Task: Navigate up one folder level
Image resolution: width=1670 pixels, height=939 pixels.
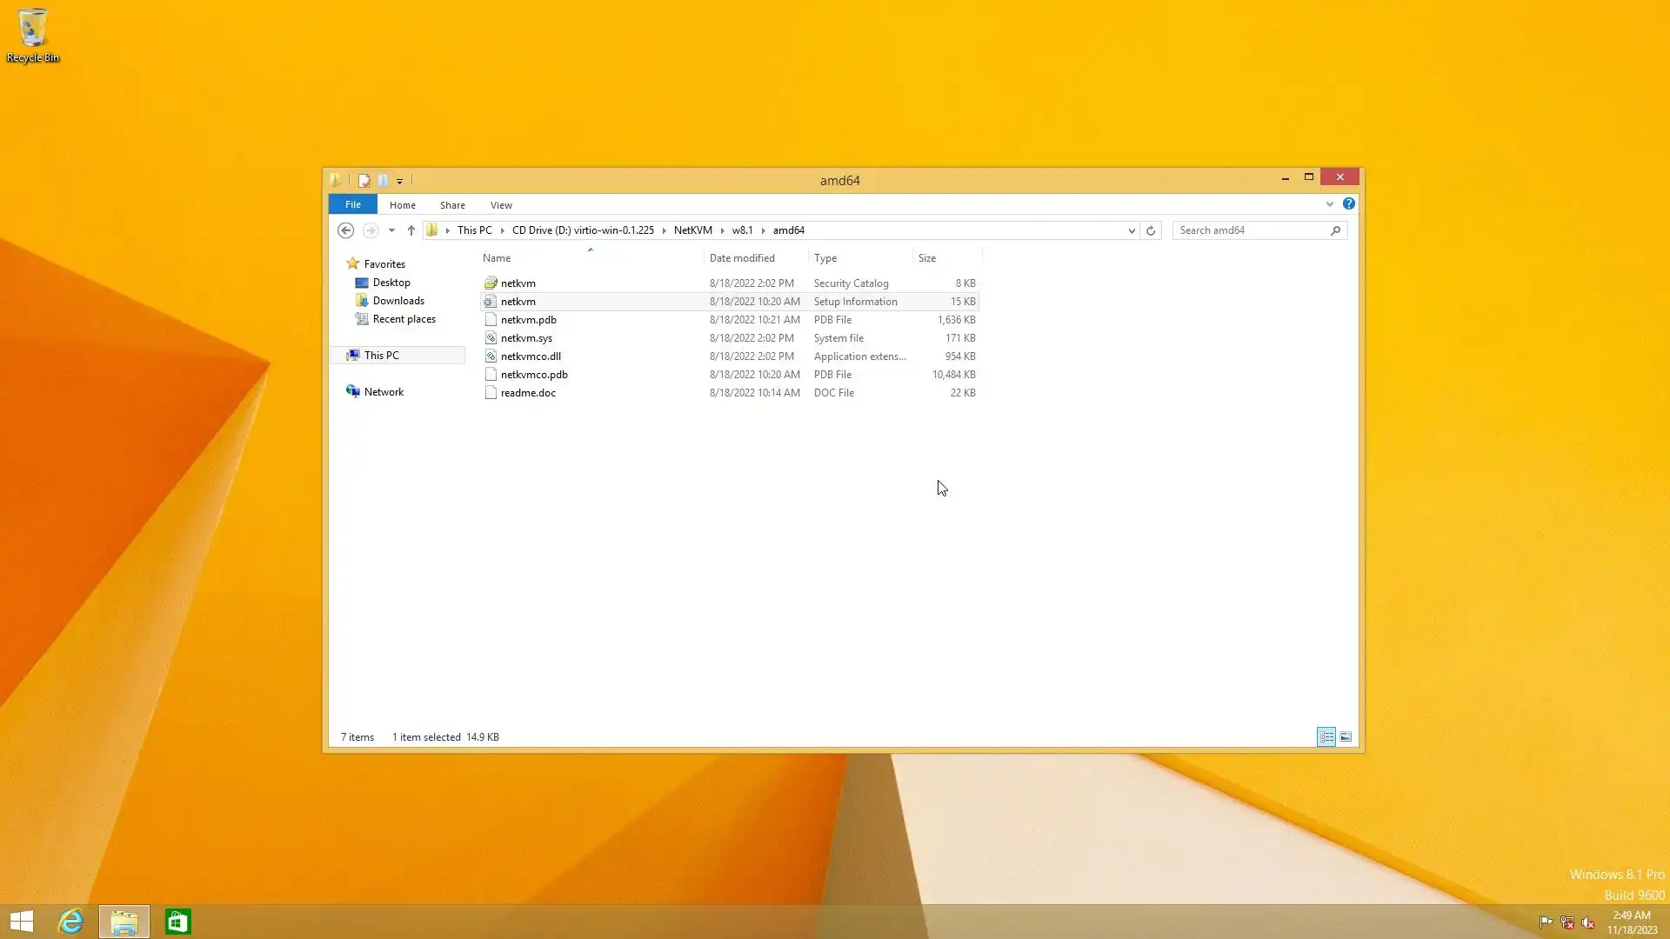Action: tap(411, 230)
